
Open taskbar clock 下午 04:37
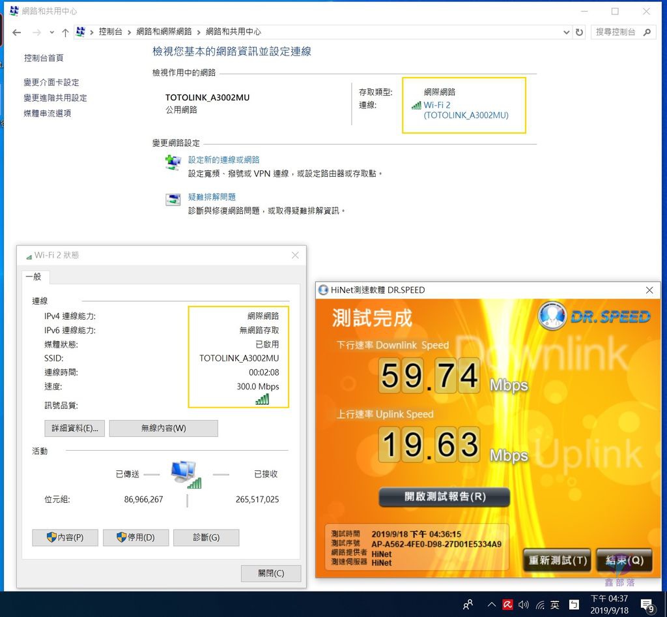(x=609, y=604)
